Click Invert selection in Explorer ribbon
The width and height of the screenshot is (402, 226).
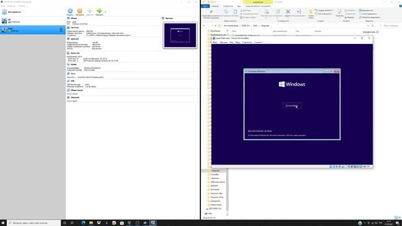point(369,17)
